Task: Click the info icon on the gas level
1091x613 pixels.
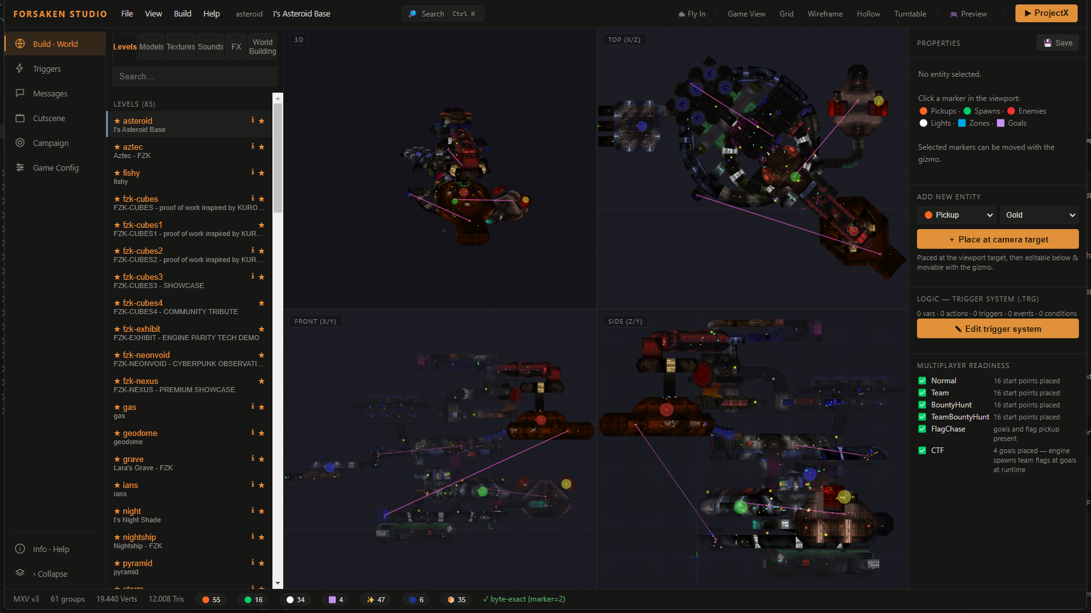Action: pyautogui.click(x=253, y=407)
